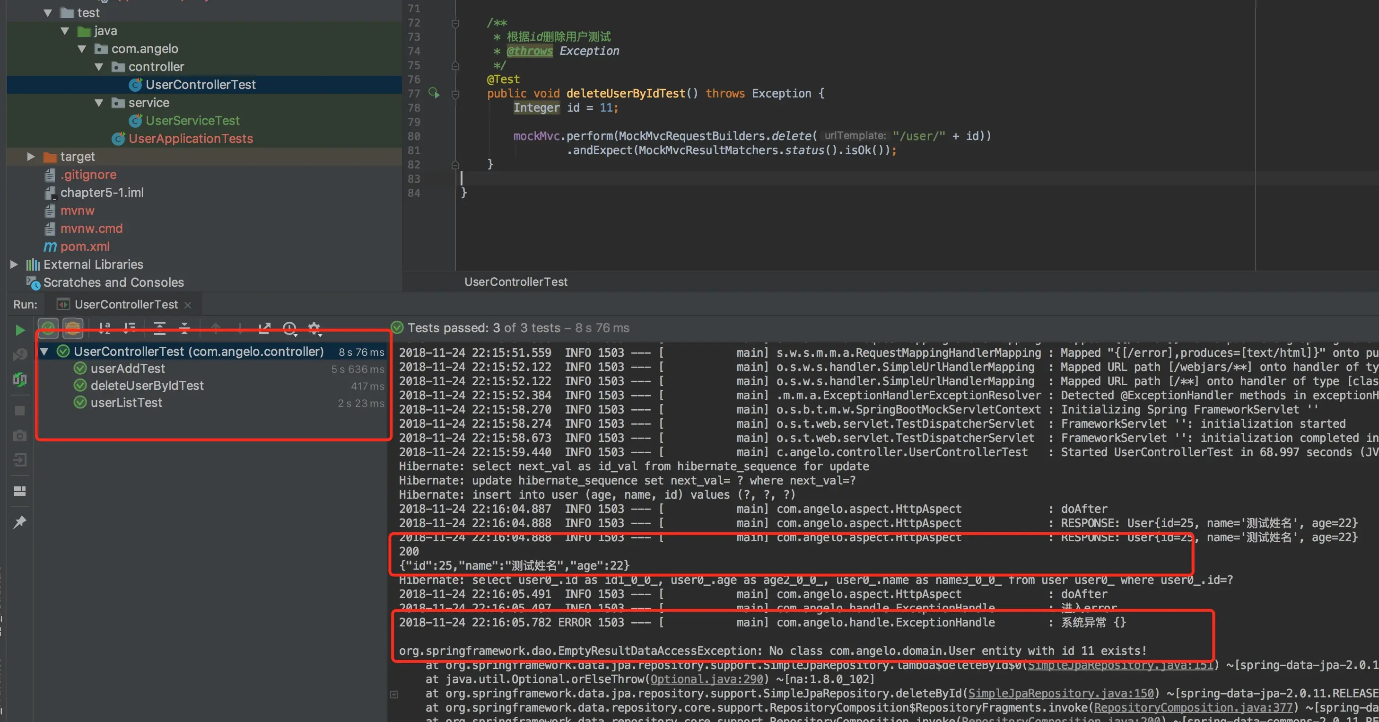The height and width of the screenshot is (722, 1379).
Task: Open test history clock icon
Action: pyautogui.click(x=289, y=328)
